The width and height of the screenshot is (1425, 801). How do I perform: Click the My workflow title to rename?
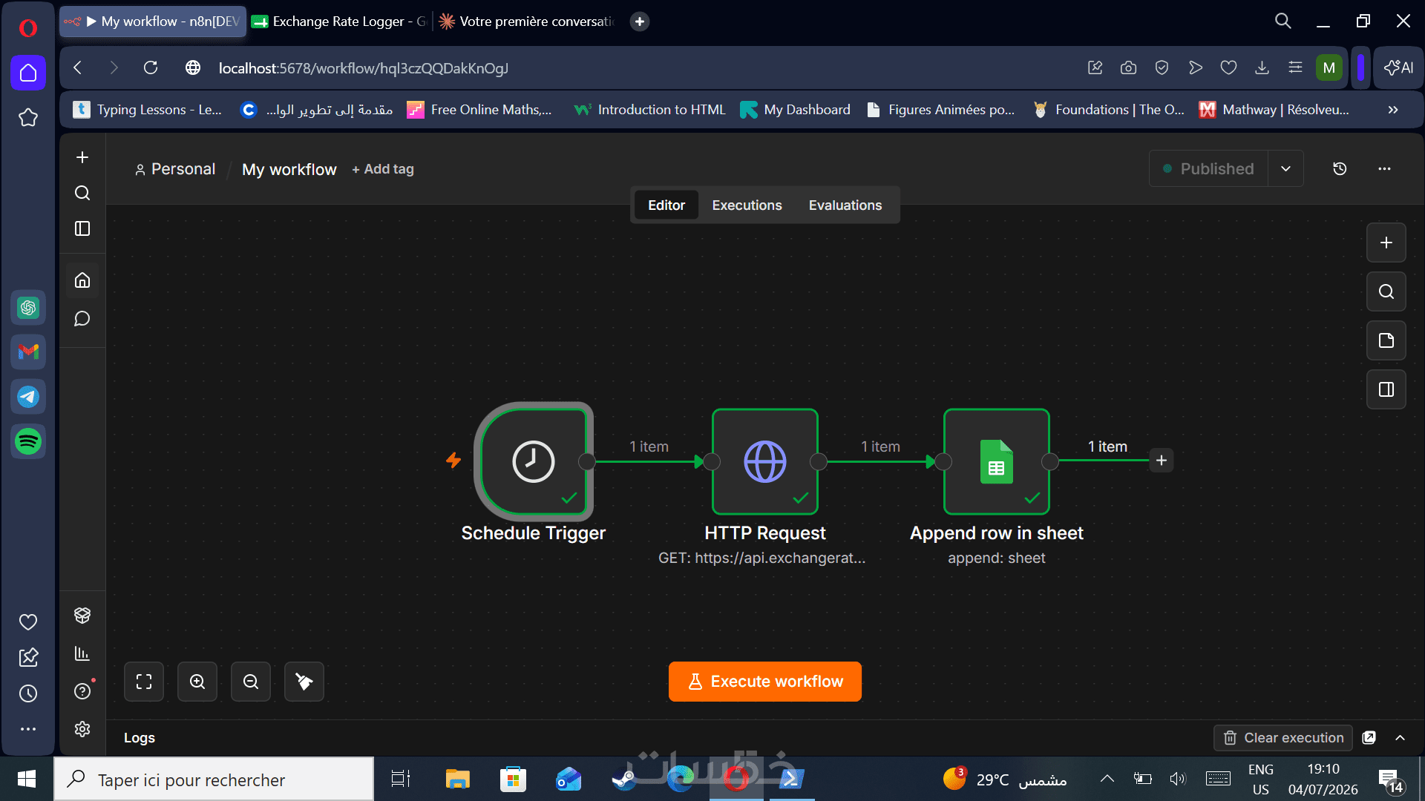pyautogui.click(x=289, y=169)
